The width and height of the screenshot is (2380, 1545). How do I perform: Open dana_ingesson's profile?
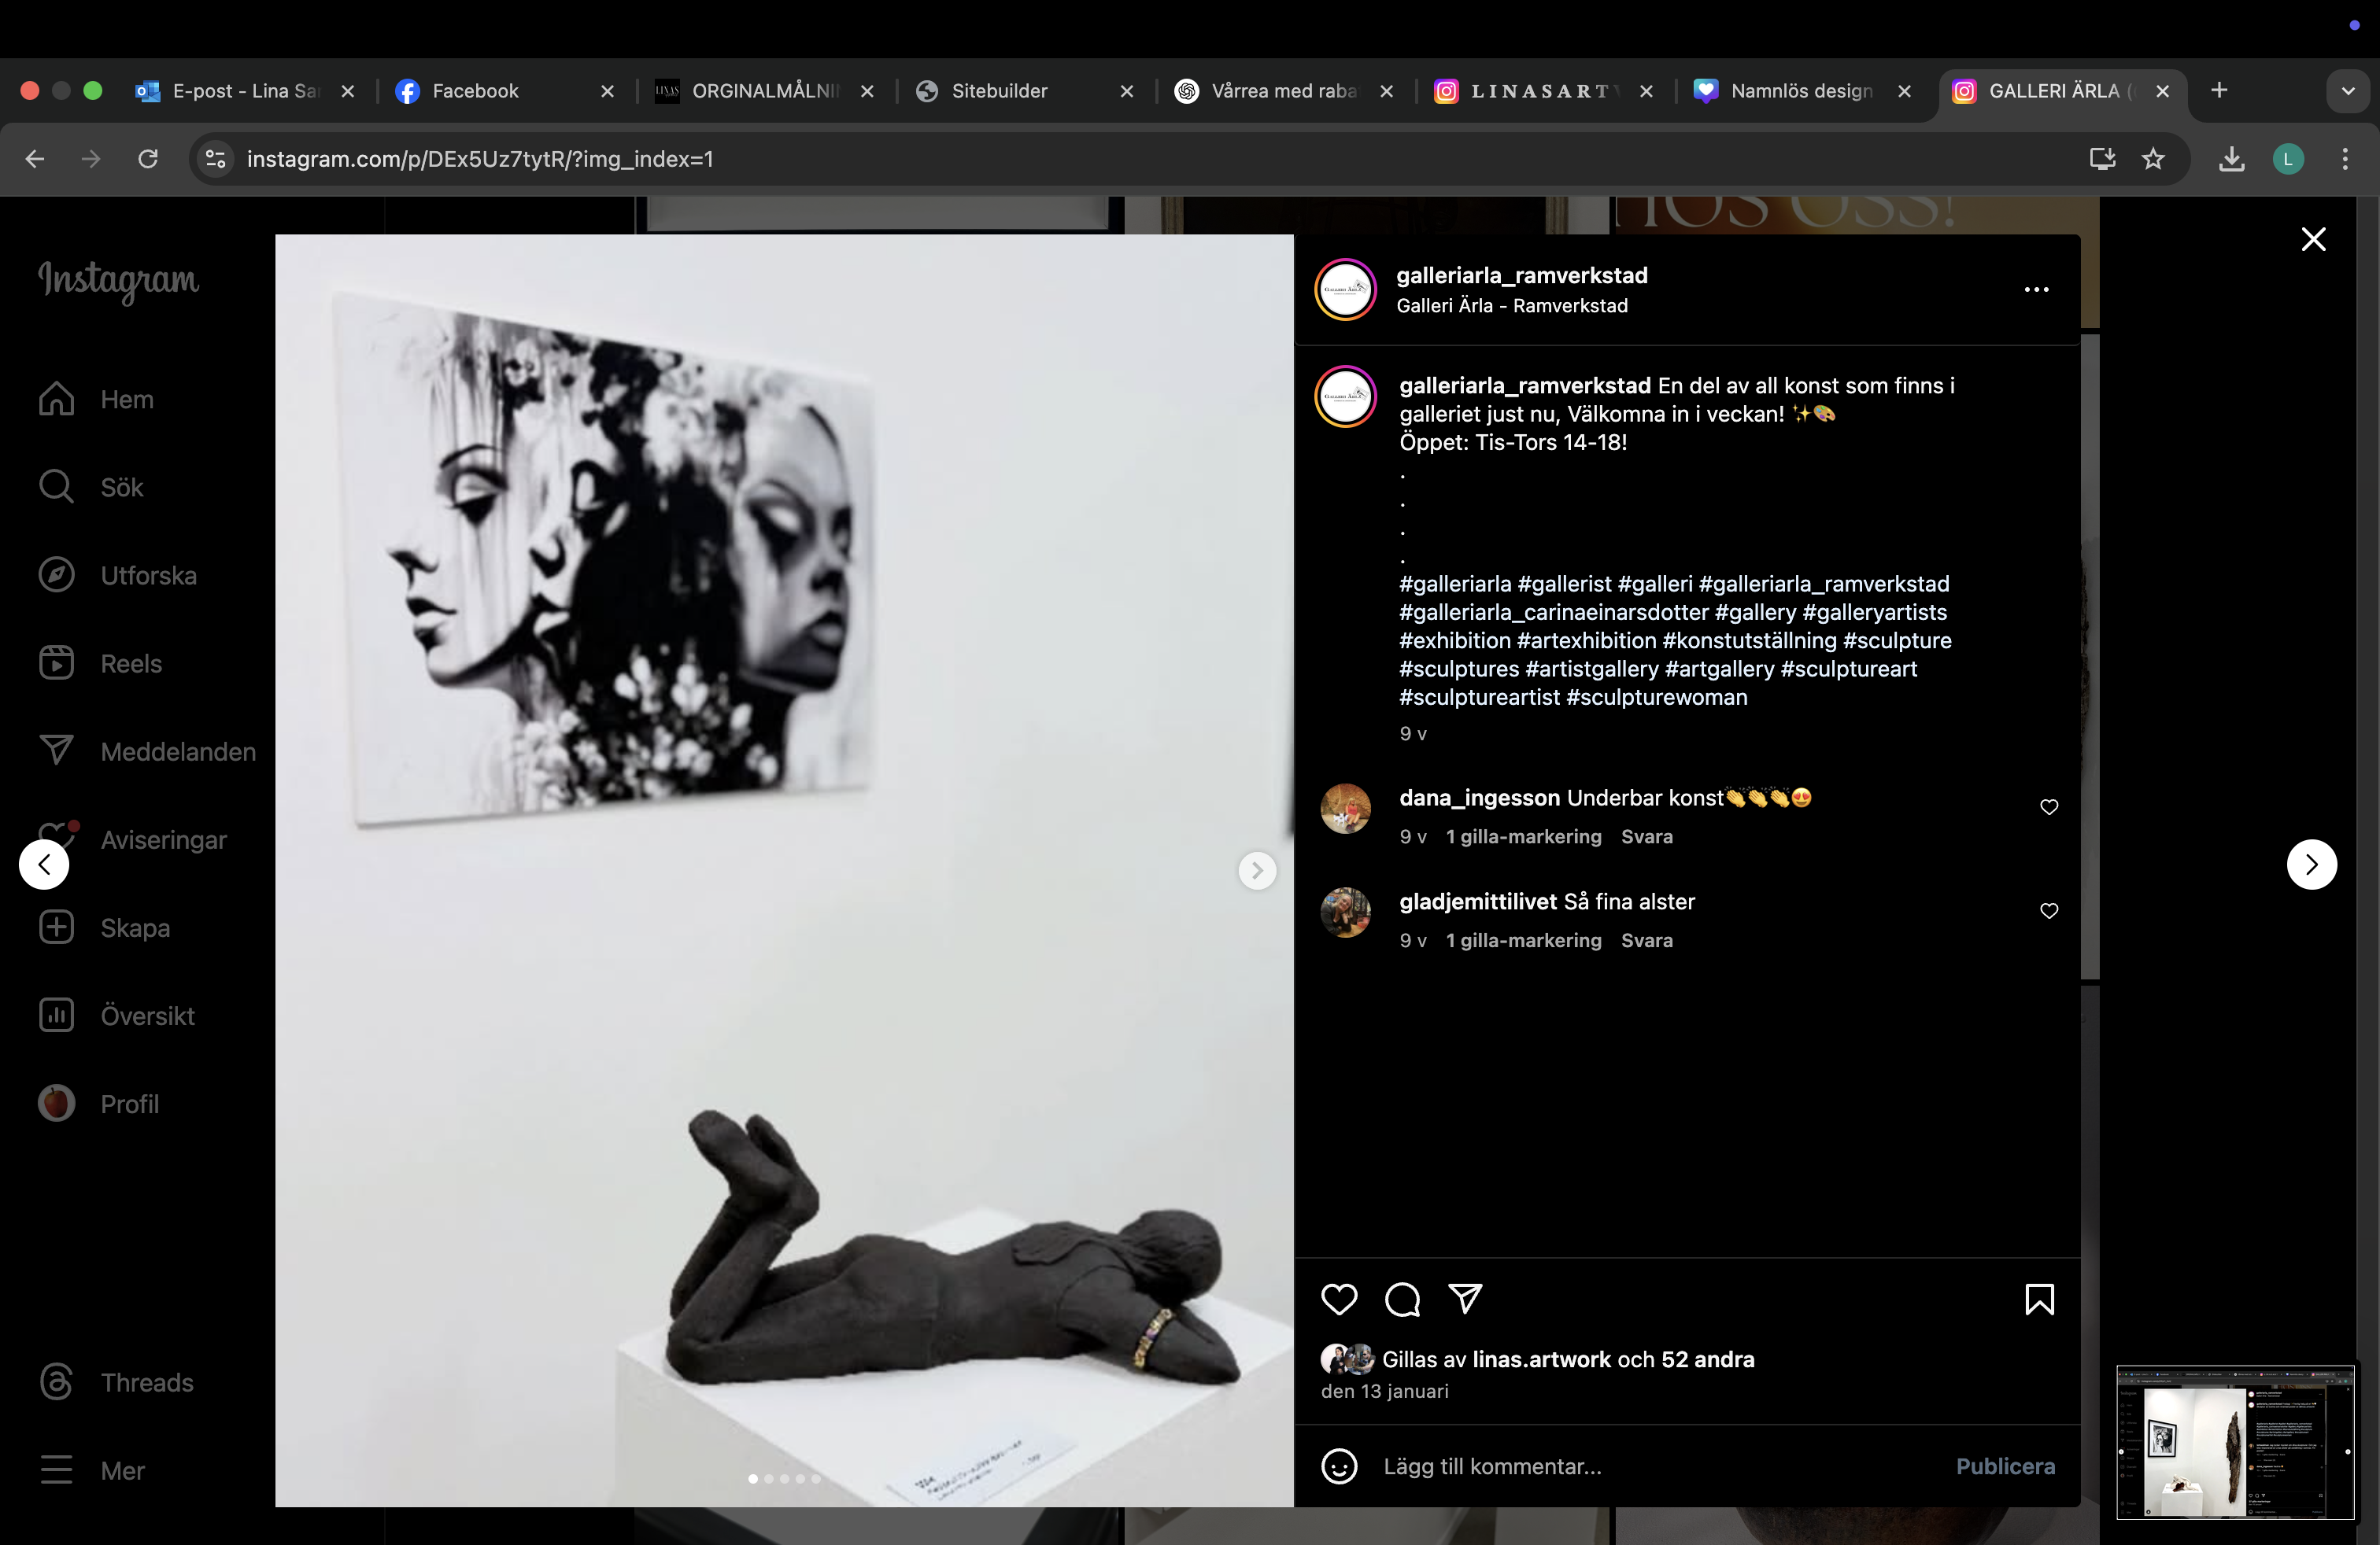1479,798
